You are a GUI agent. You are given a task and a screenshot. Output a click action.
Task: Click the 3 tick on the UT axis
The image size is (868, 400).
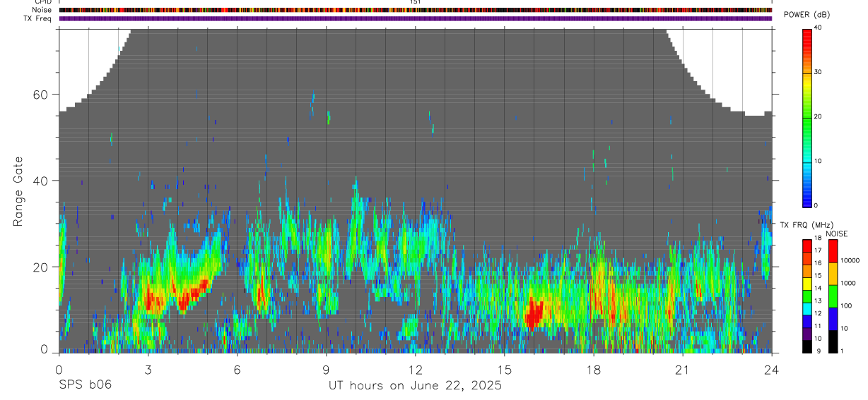click(148, 369)
